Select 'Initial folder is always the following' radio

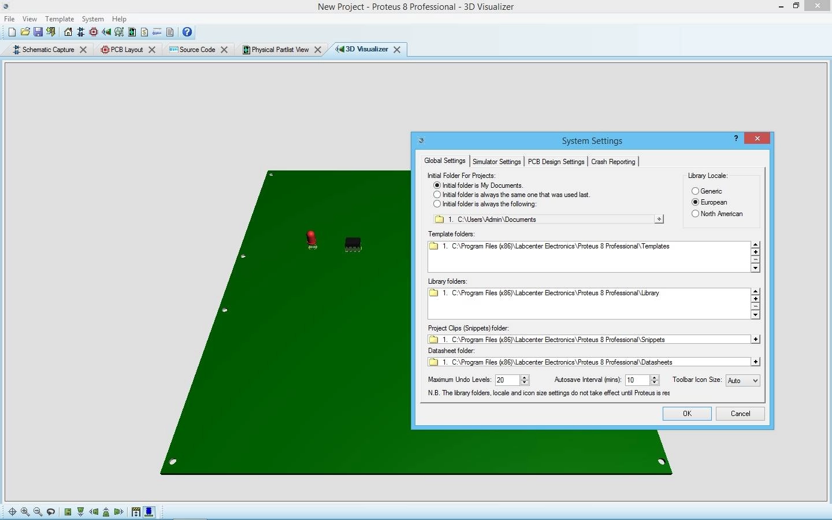(x=437, y=204)
